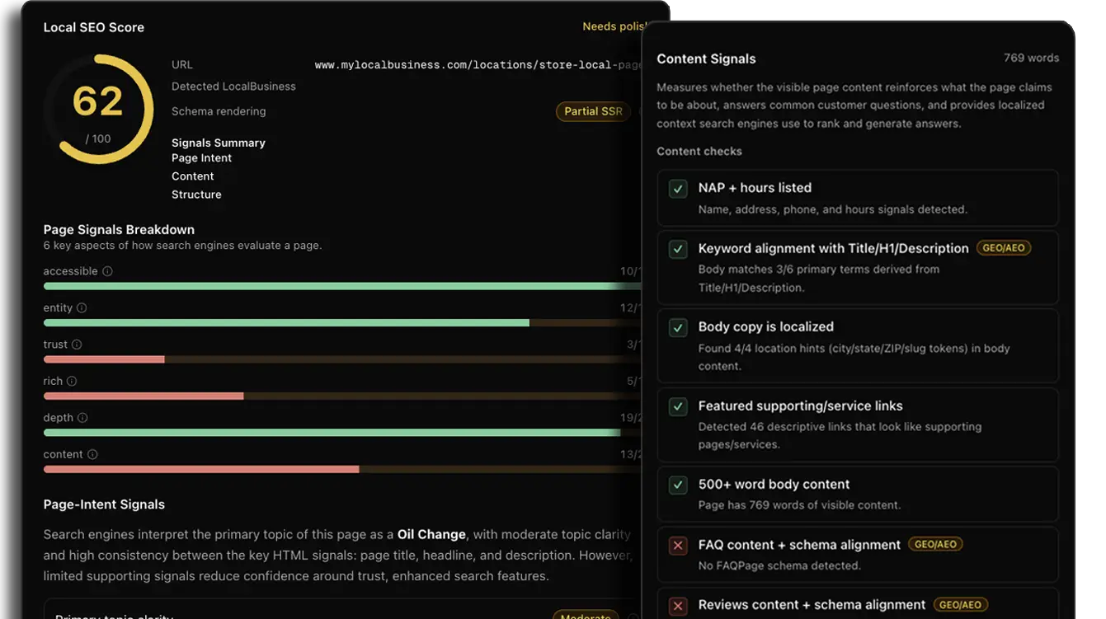This screenshot has height=619, width=1106.
Task: Click the info icon beside content signal
Action: point(92,454)
